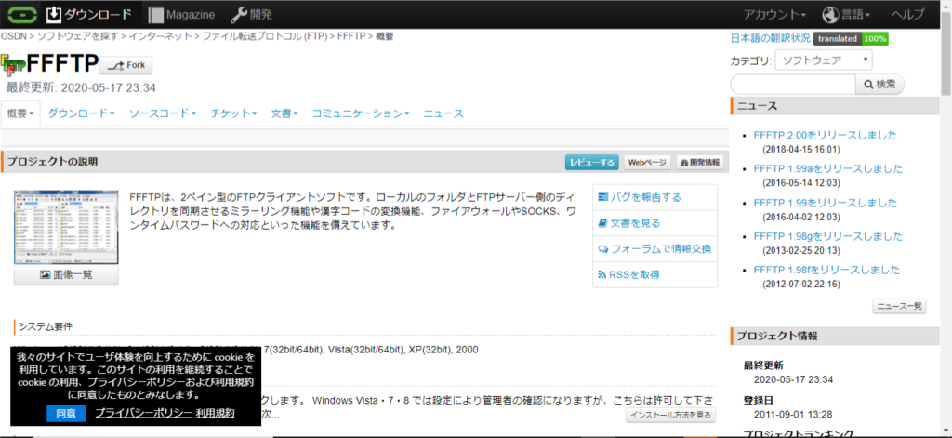Go to ソフトウェアを探す breadcrumb link
Image resolution: width=952 pixels, height=438 pixels.
click(x=78, y=36)
